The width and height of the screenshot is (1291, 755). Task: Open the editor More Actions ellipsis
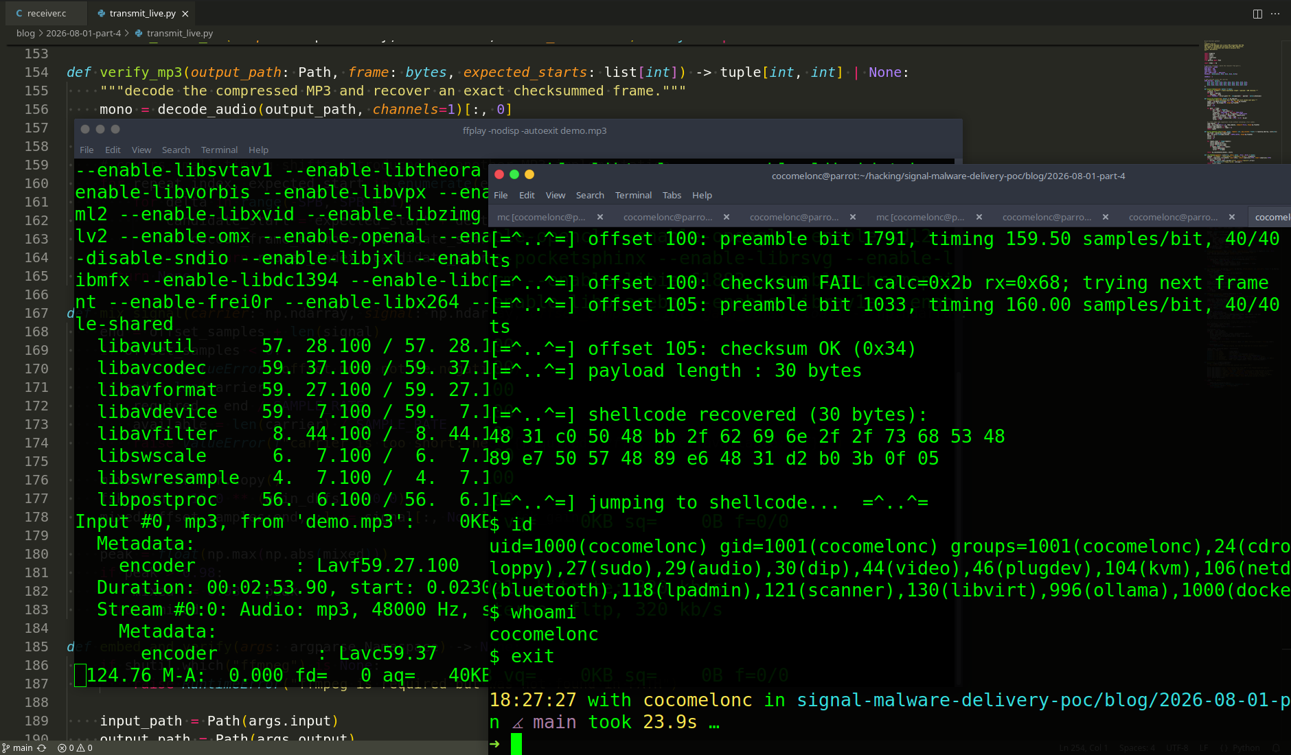click(x=1276, y=14)
